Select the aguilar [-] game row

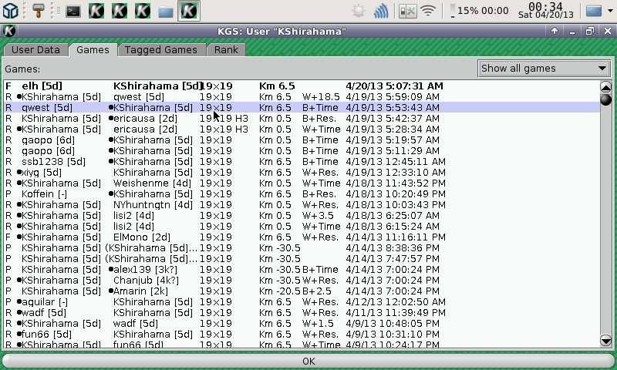pyautogui.click(x=302, y=302)
